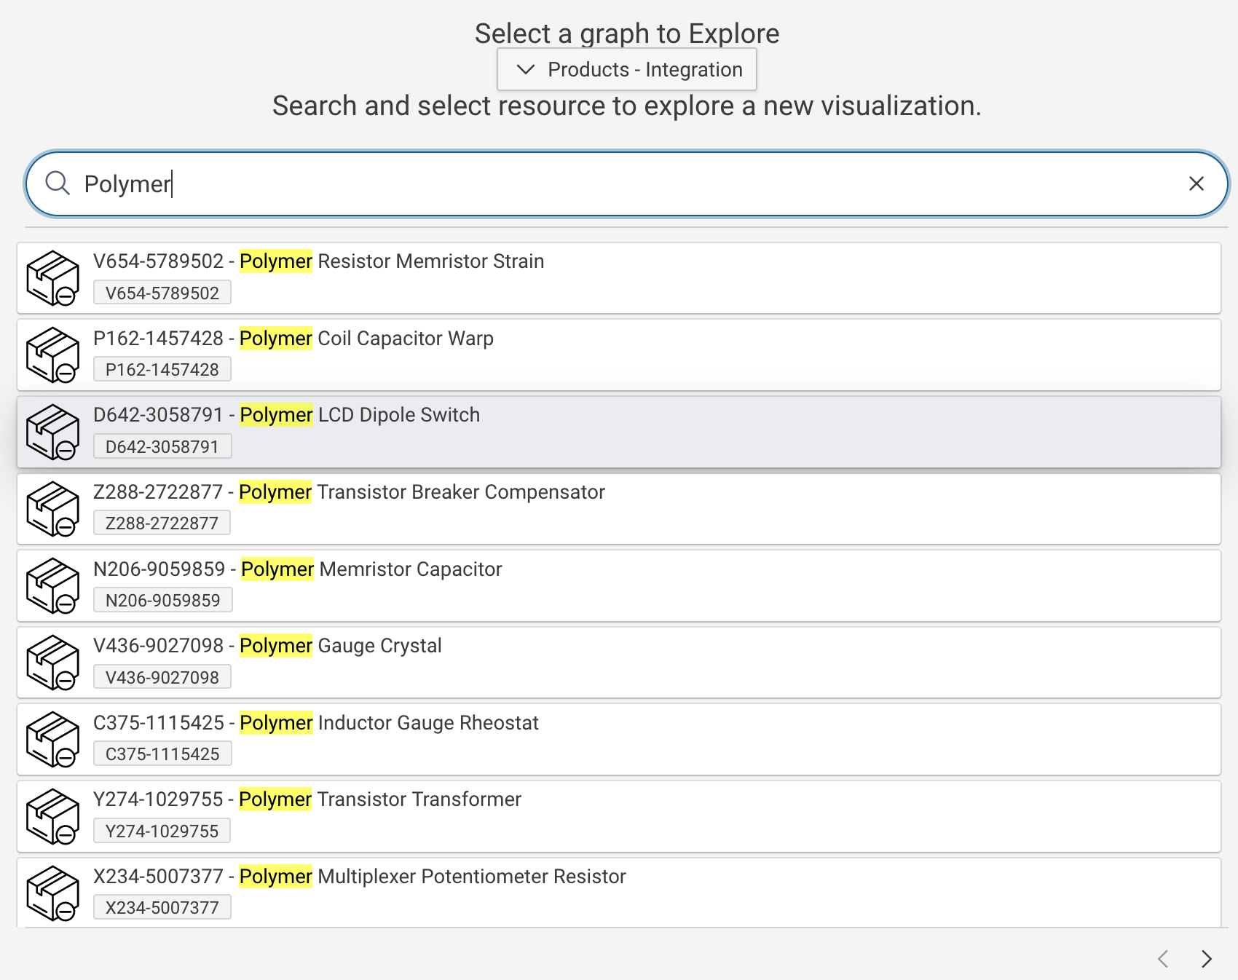
Task: Click the package icon for Y274-1029755
Action: coord(52,816)
